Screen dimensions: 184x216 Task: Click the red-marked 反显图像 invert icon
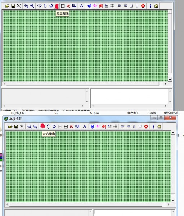click(57, 6)
